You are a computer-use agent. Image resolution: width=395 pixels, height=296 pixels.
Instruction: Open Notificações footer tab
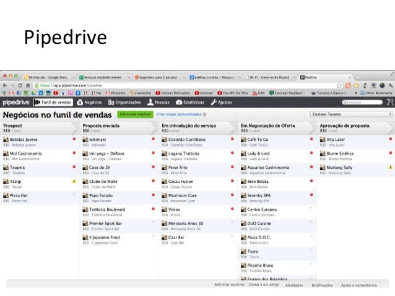[322, 285]
